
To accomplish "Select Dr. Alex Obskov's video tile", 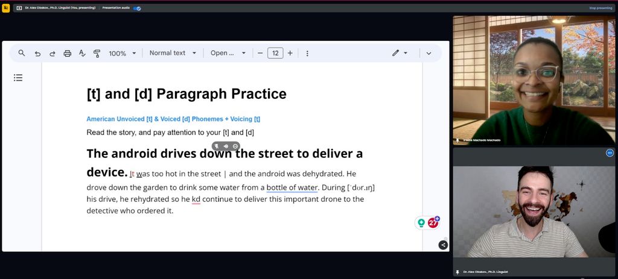I will (534, 212).
